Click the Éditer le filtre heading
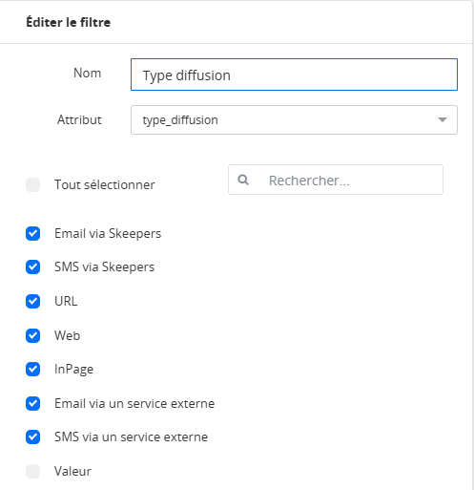 (x=69, y=22)
